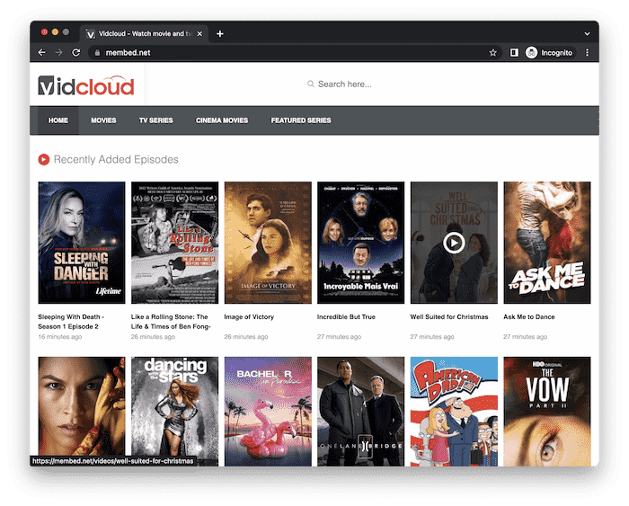Go back using the browser back arrow

(41, 52)
